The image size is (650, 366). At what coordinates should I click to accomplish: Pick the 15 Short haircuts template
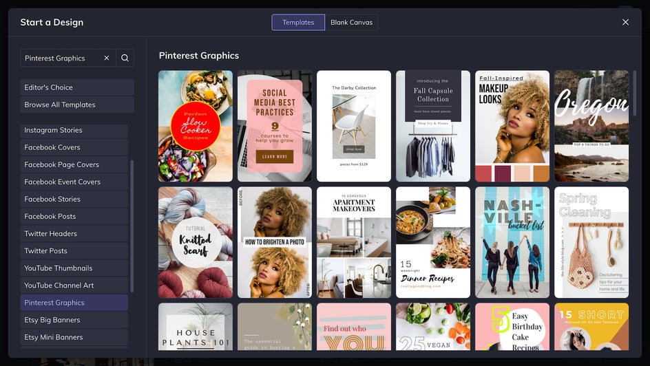pyautogui.click(x=591, y=327)
